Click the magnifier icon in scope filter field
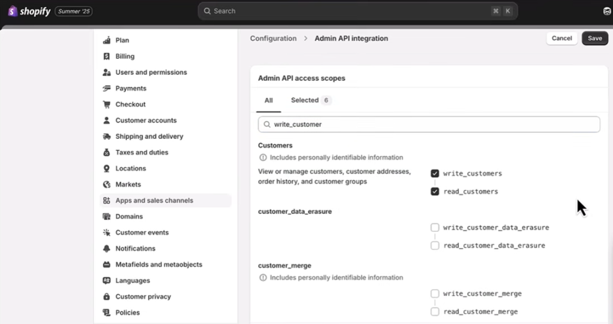This screenshot has height=324, width=613. point(267,125)
